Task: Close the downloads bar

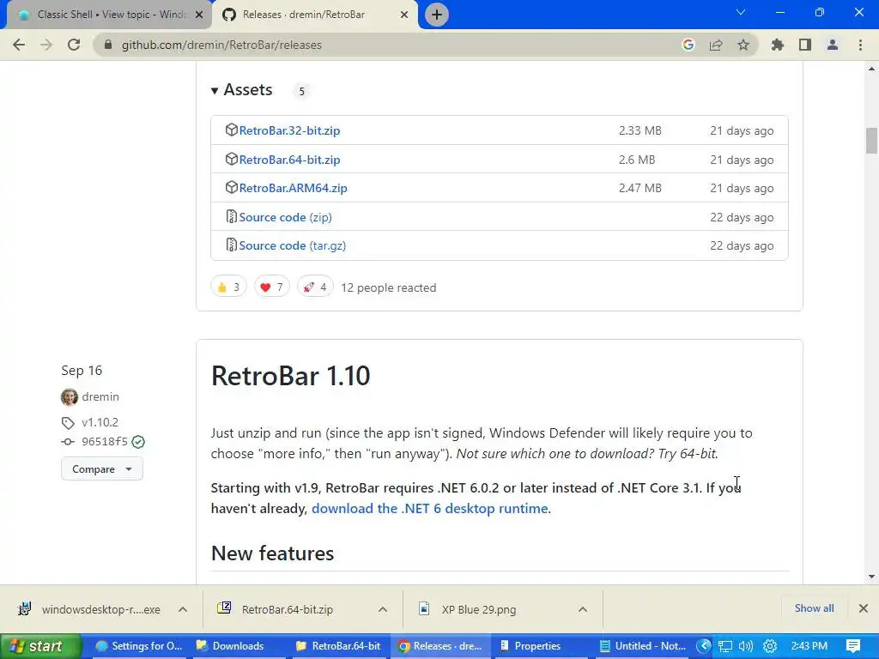Action: (864, 608)
